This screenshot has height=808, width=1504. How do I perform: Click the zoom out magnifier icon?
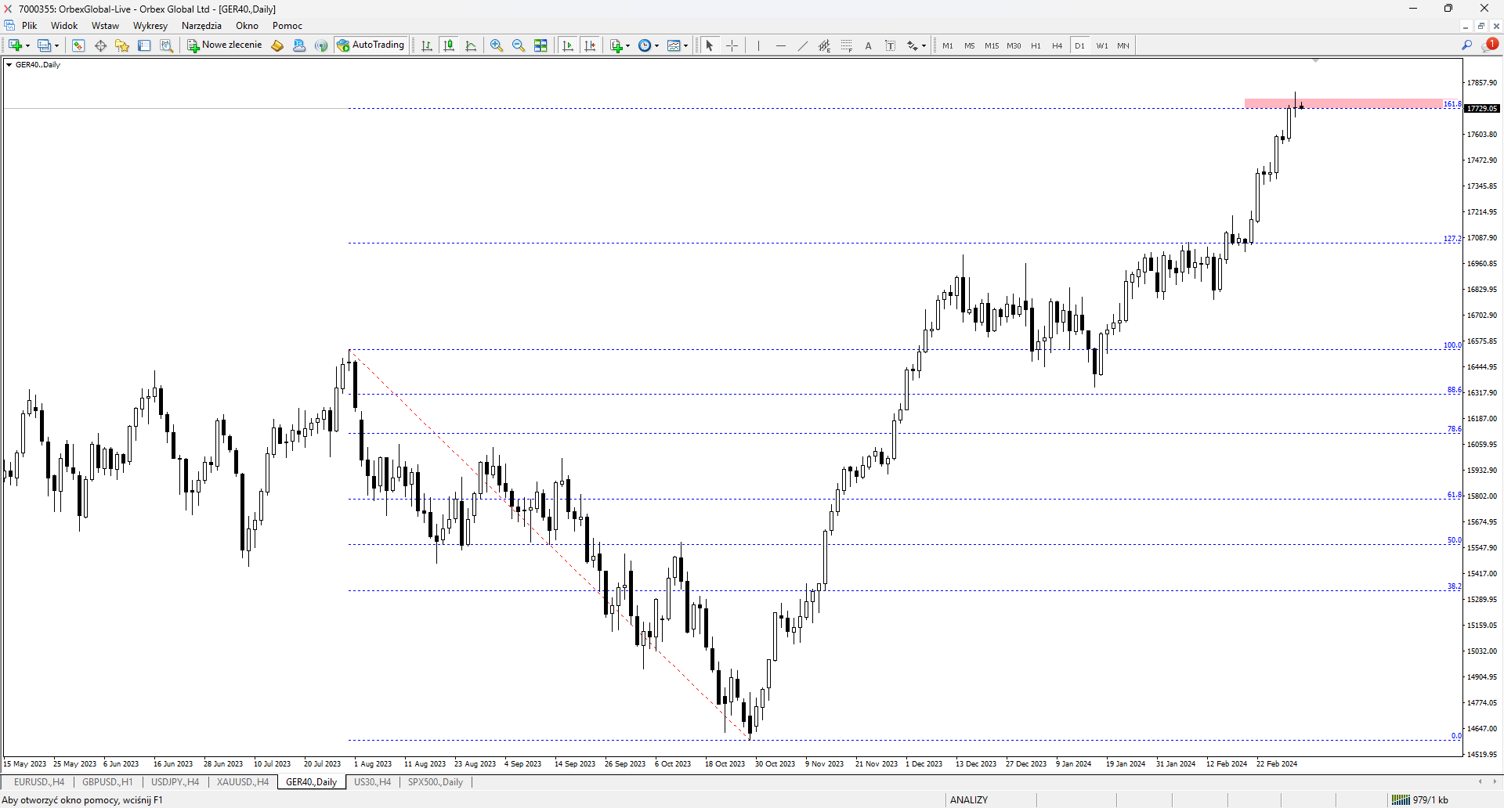point(518,45)
